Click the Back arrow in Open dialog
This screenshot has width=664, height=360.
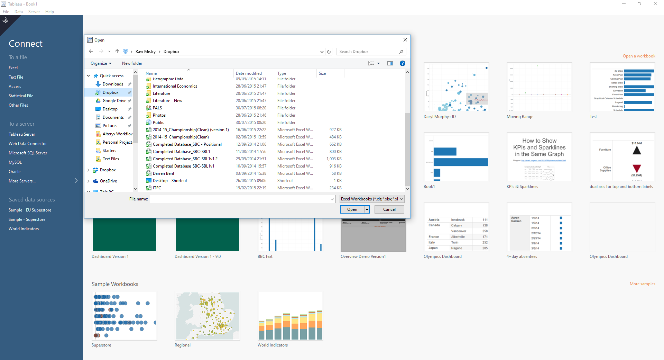point(91,52)
